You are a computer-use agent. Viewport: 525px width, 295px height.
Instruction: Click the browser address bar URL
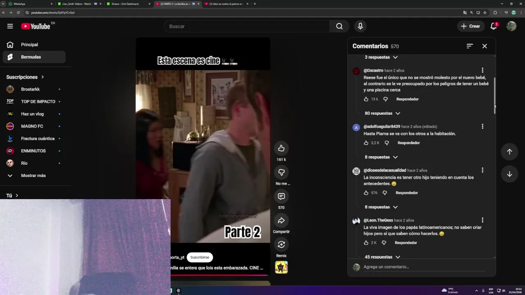[x=53, y=13]
